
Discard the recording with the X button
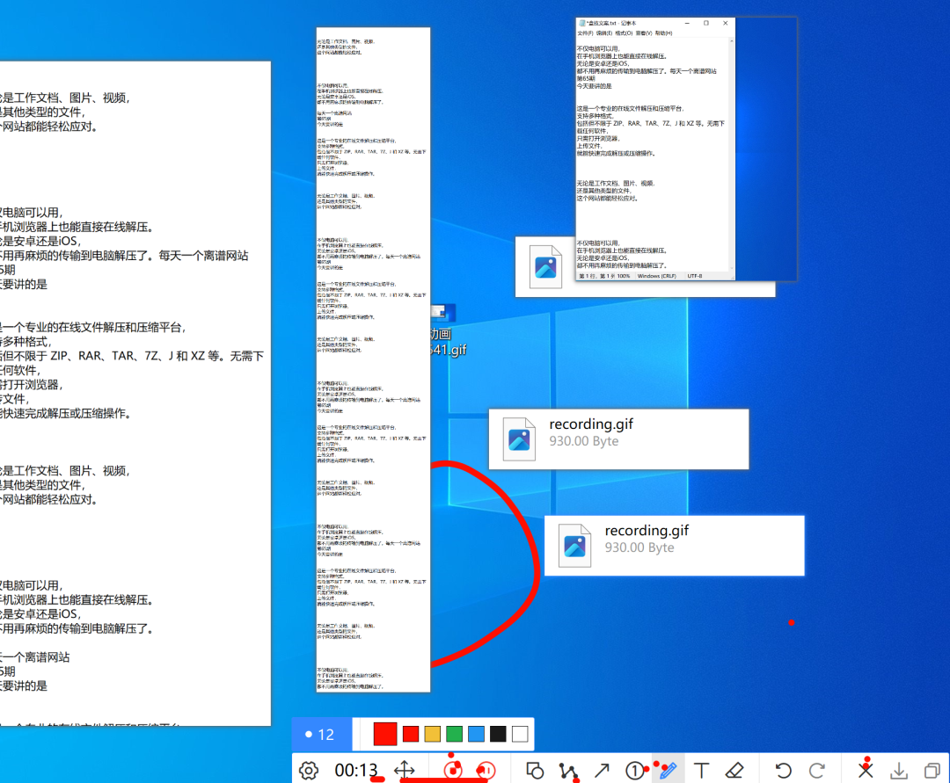866,770
